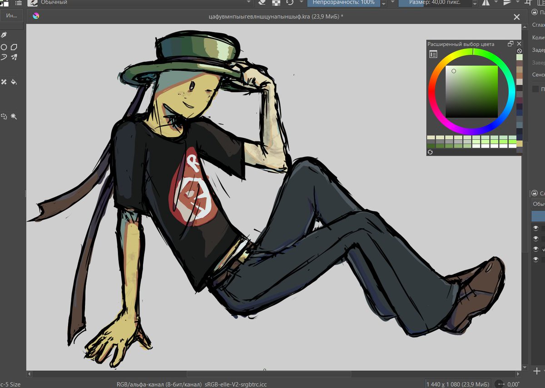Open layer blend mode dropdown in layers panel
The width and height of the screenshot is (545, 388).
pyautogui.click(x=538, y=204)
